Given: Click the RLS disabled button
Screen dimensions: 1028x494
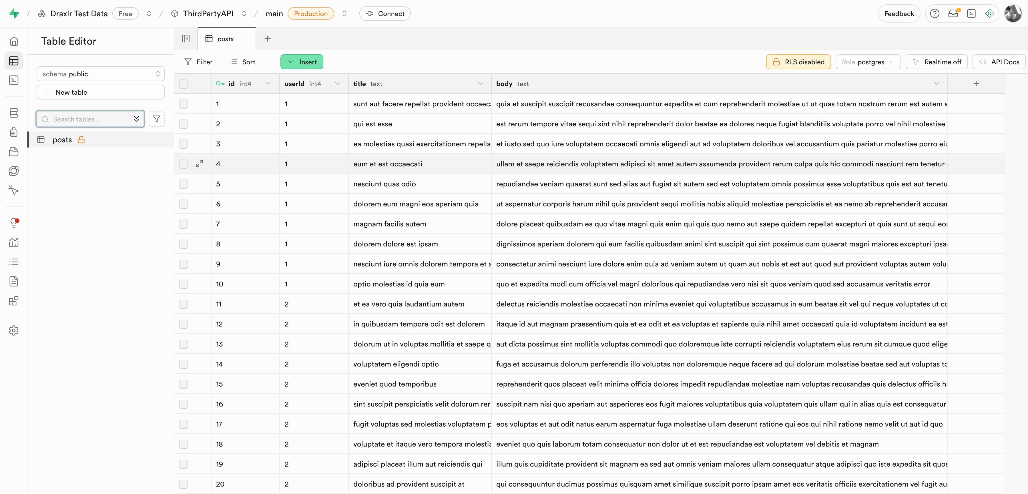Looking at the screenshot, I should [x=798, y=62].
